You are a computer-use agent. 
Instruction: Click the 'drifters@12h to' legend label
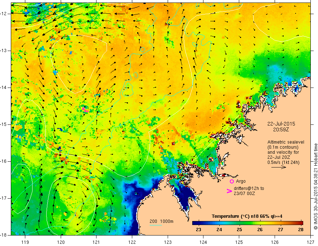(x=249, y=188)
